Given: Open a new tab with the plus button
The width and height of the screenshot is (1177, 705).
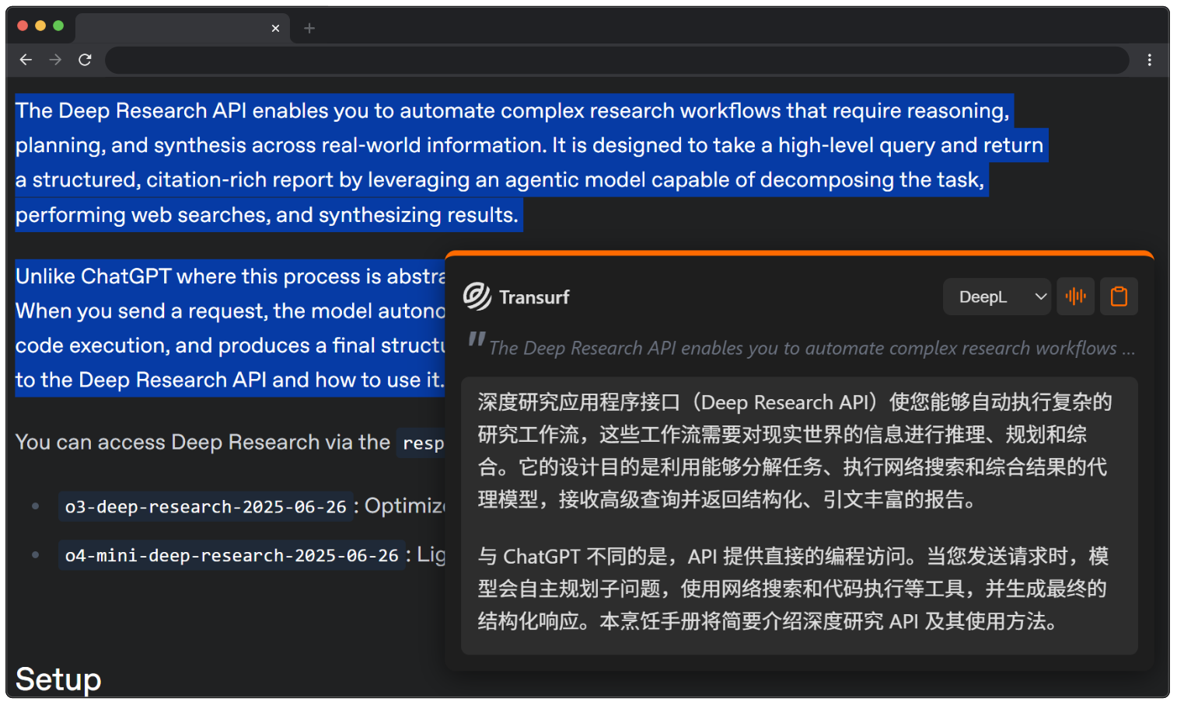Looking at the screenshot, I should 309,28.
